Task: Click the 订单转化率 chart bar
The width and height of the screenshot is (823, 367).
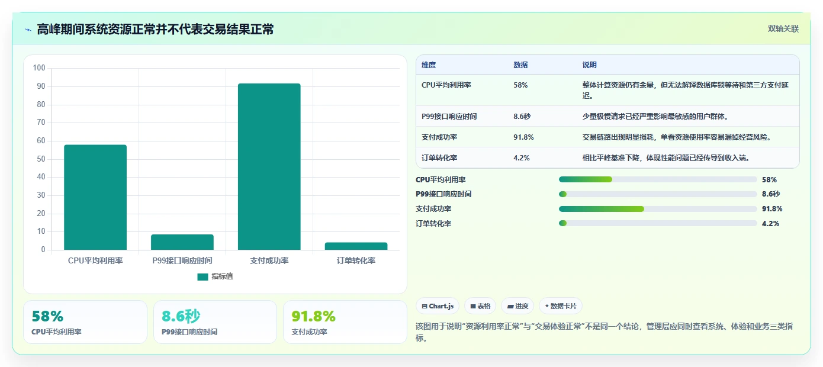Action: [356, 246]
